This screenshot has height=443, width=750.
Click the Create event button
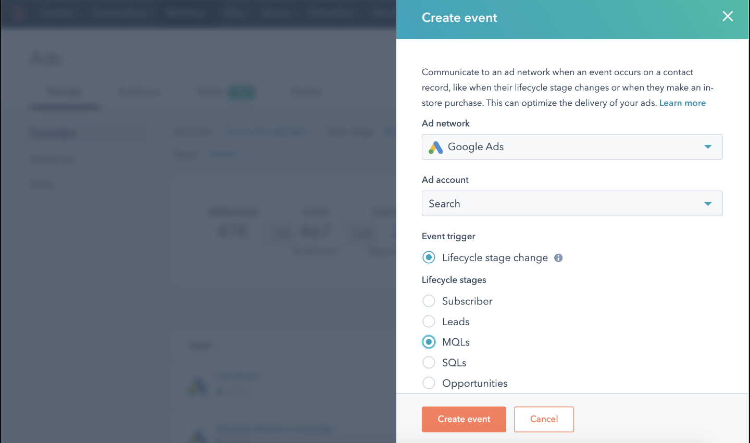(464, 419)
